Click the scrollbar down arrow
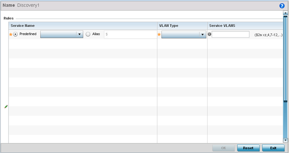Viewport: 289px width, 153px height. (286, 140)
